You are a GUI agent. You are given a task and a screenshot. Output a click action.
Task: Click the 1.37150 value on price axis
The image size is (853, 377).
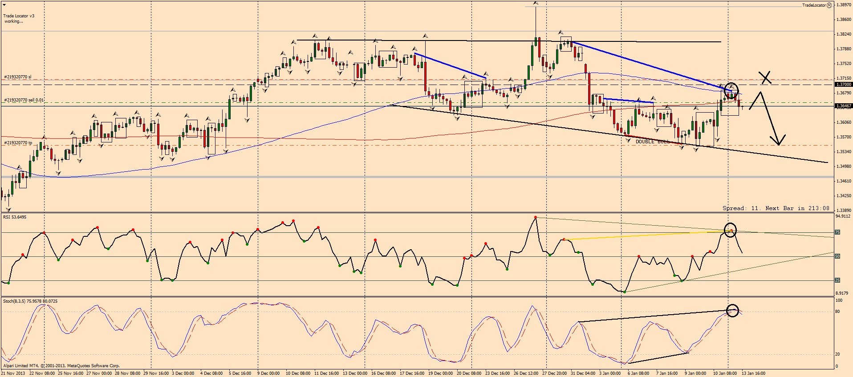click(x=845, y=78)
